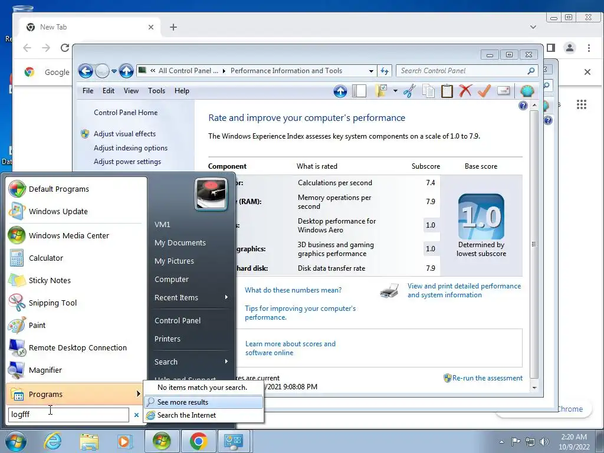Click Adjust visual effects link
The height and width of the screenshot is (453, 604).
point(125,134)
